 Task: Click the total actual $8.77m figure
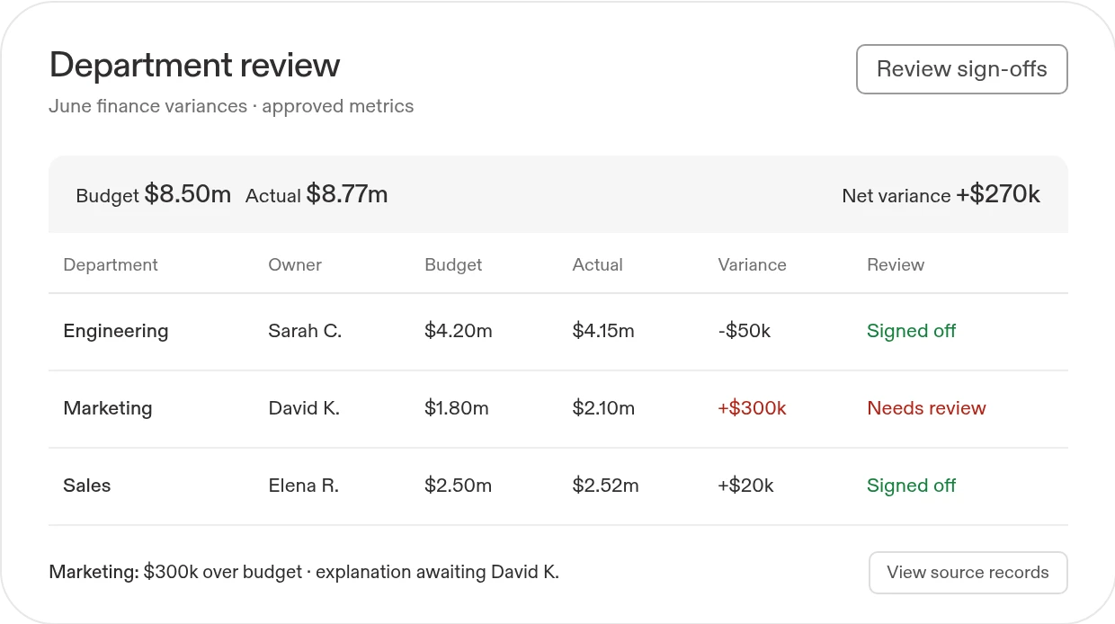tap(347, 194)
